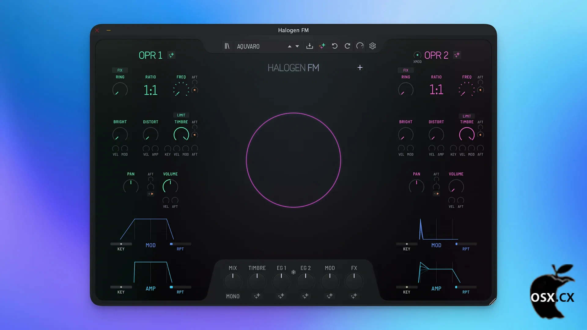
Task: Click the OPR 2 title
Action: click(436, 55)
